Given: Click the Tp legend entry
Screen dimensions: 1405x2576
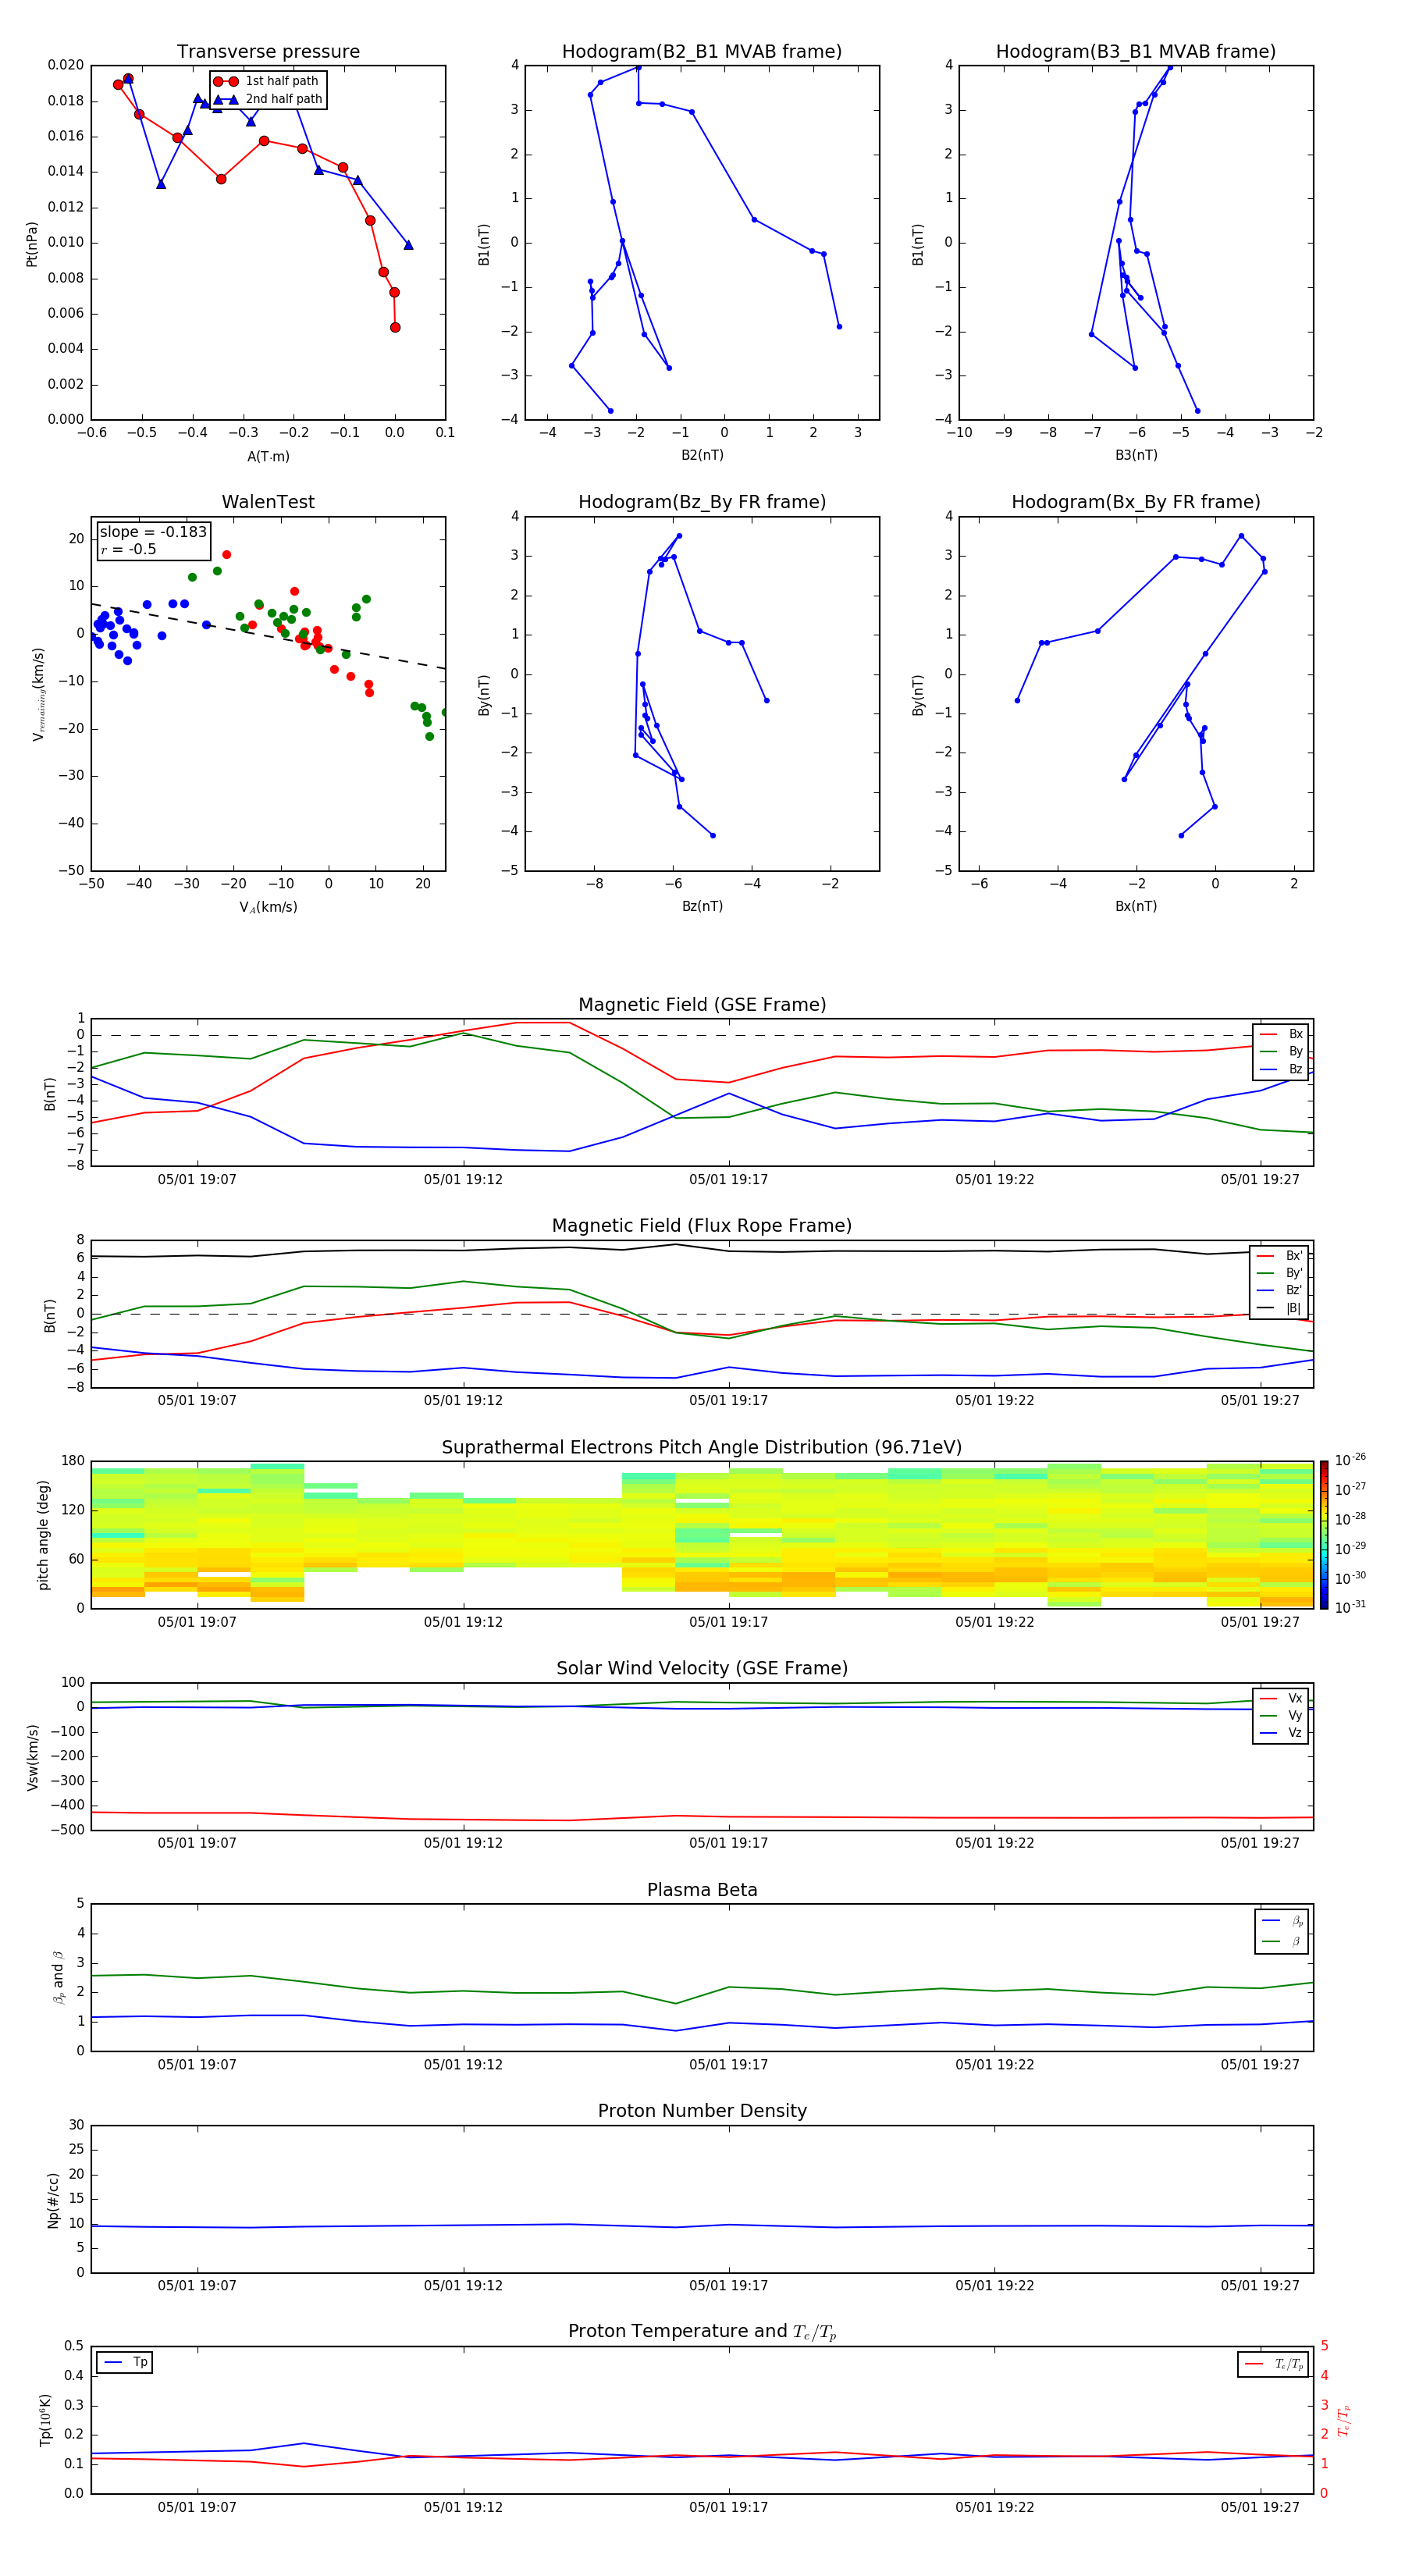Looking at the screenshot, I should 125,2362.
